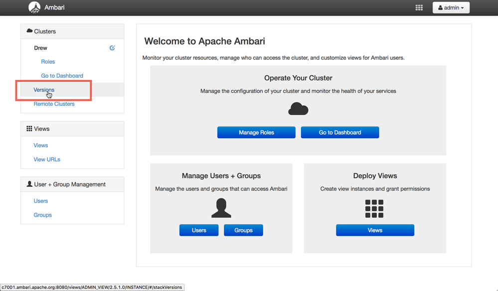498x291 pixels.
Task: Click the status bar URL at page bottom
Action: click(x=92, y=287)
